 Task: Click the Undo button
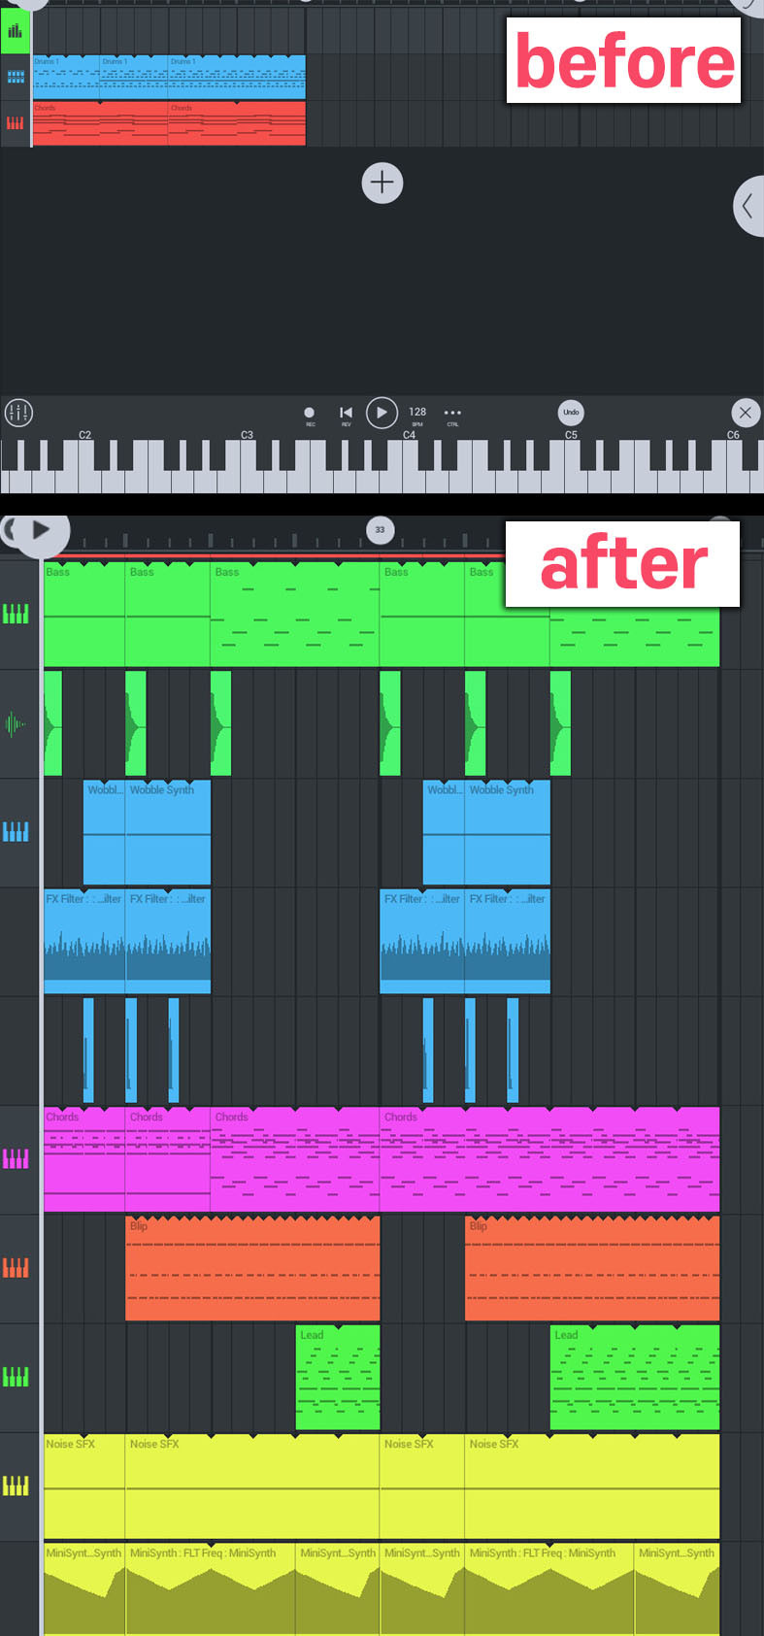(x=571, y=413)
